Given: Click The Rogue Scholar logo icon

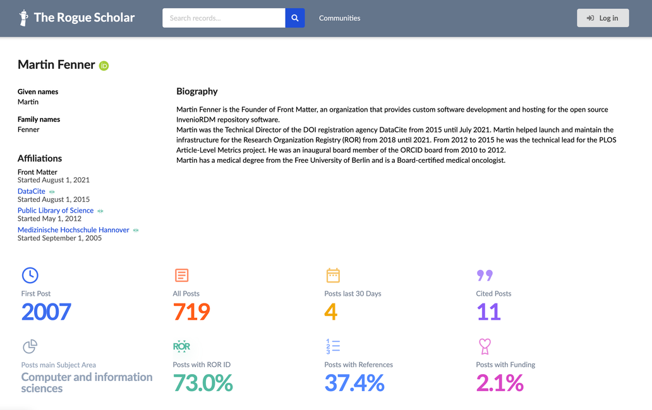Looking at the screenshot, I should pos(24,18).
